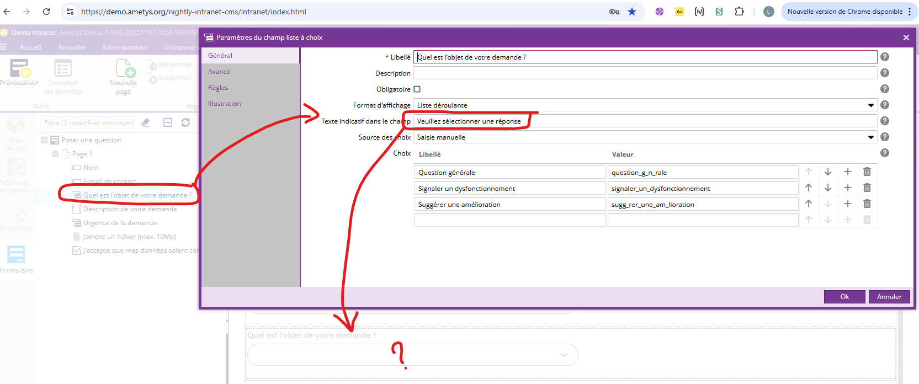The image size is (919, 384).
Task: Expand the "Format d'affichage" dropdown
Action: pos(870,105)
